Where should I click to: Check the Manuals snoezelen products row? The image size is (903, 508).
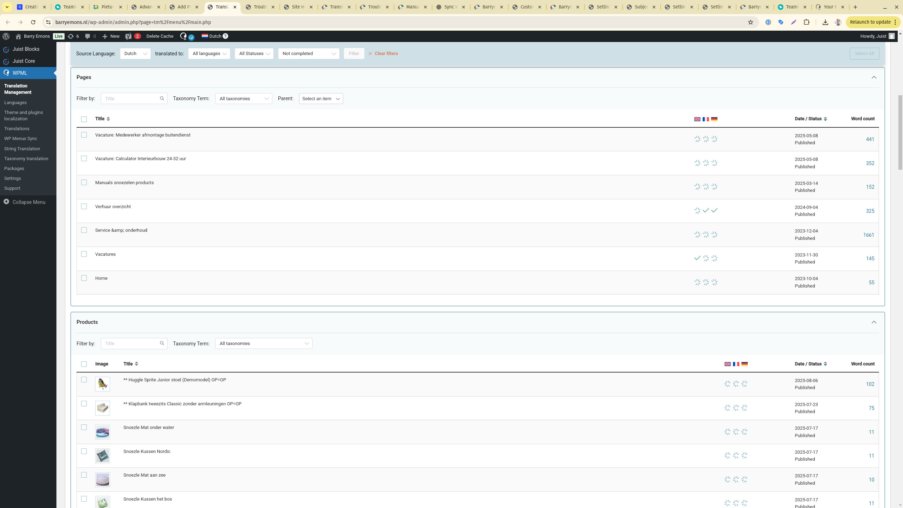pos(84,183)
